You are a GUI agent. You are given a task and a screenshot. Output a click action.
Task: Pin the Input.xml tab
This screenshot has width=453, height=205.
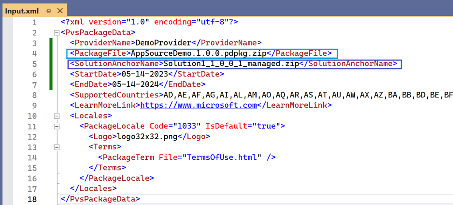[x=48, y=10]
